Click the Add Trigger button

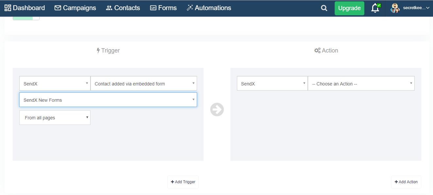183,182
